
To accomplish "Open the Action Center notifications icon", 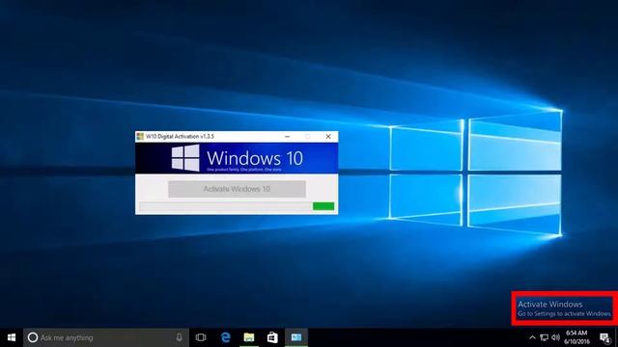I will pos(604,337).
